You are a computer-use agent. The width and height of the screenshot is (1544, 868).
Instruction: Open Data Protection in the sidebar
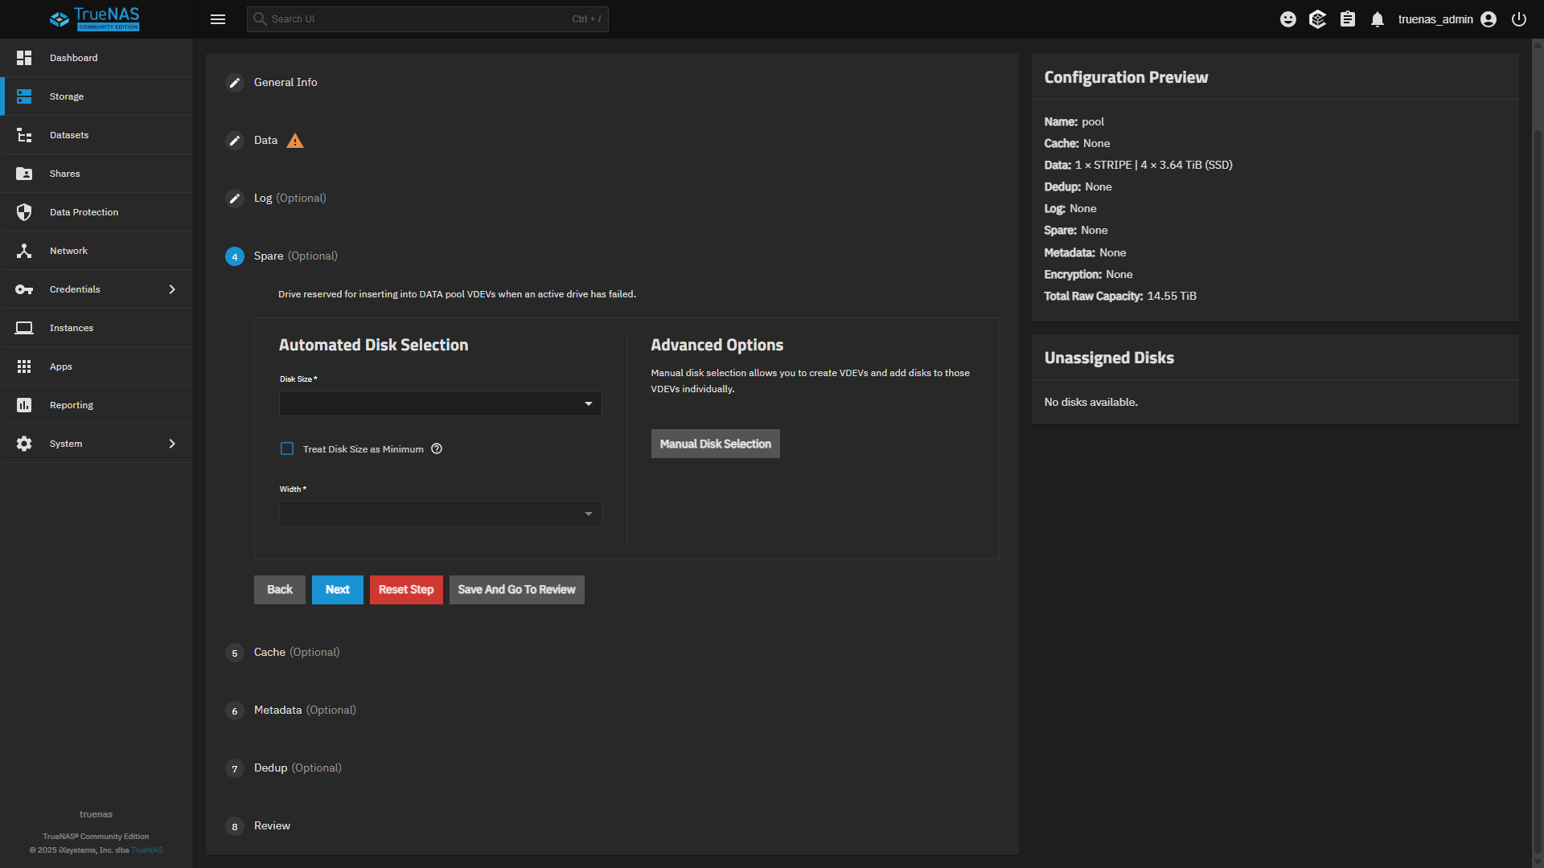click(84, 212)
